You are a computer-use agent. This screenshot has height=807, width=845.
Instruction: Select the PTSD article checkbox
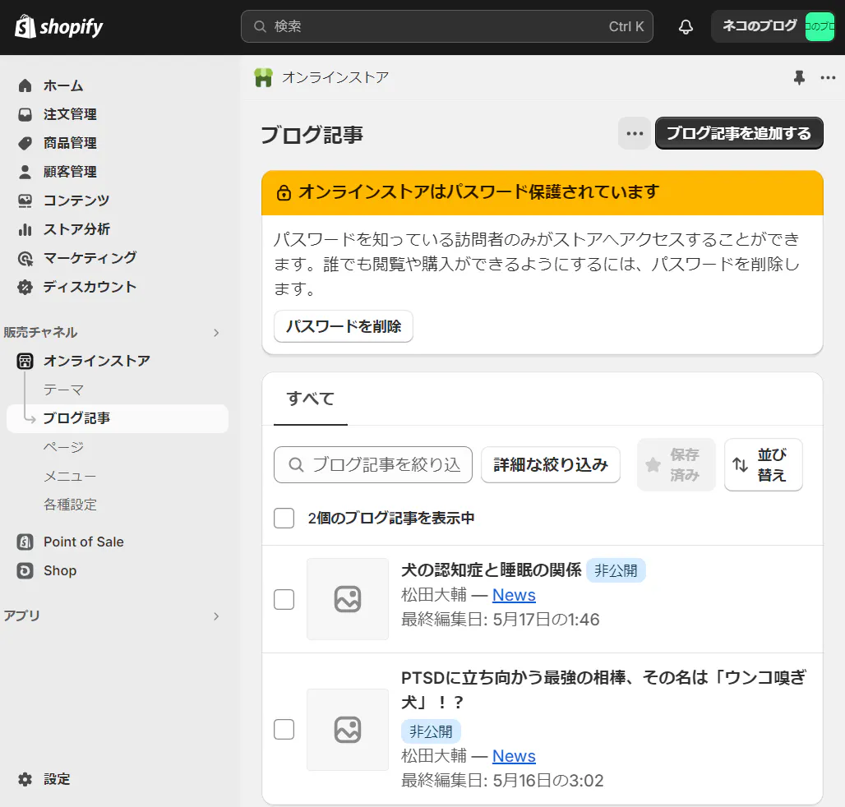click(284, 729)
